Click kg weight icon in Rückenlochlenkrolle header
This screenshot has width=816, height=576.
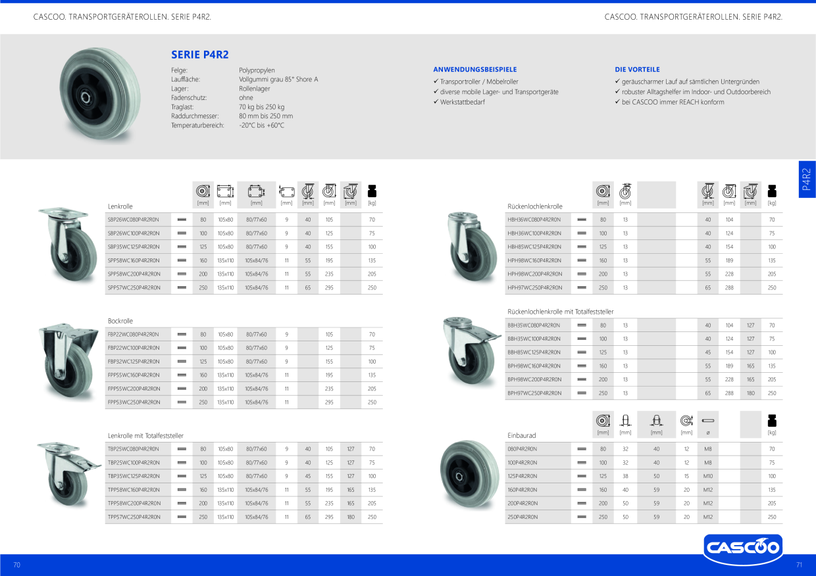(x=772, y=191)
